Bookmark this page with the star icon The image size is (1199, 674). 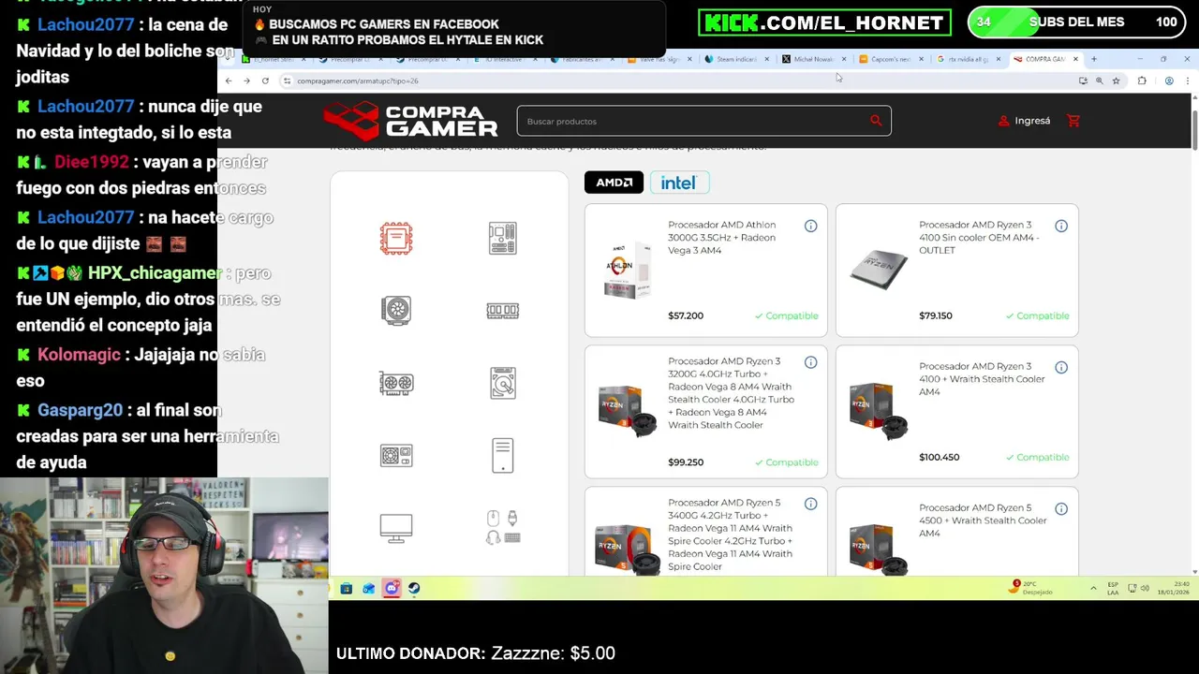pos(1116,81)
